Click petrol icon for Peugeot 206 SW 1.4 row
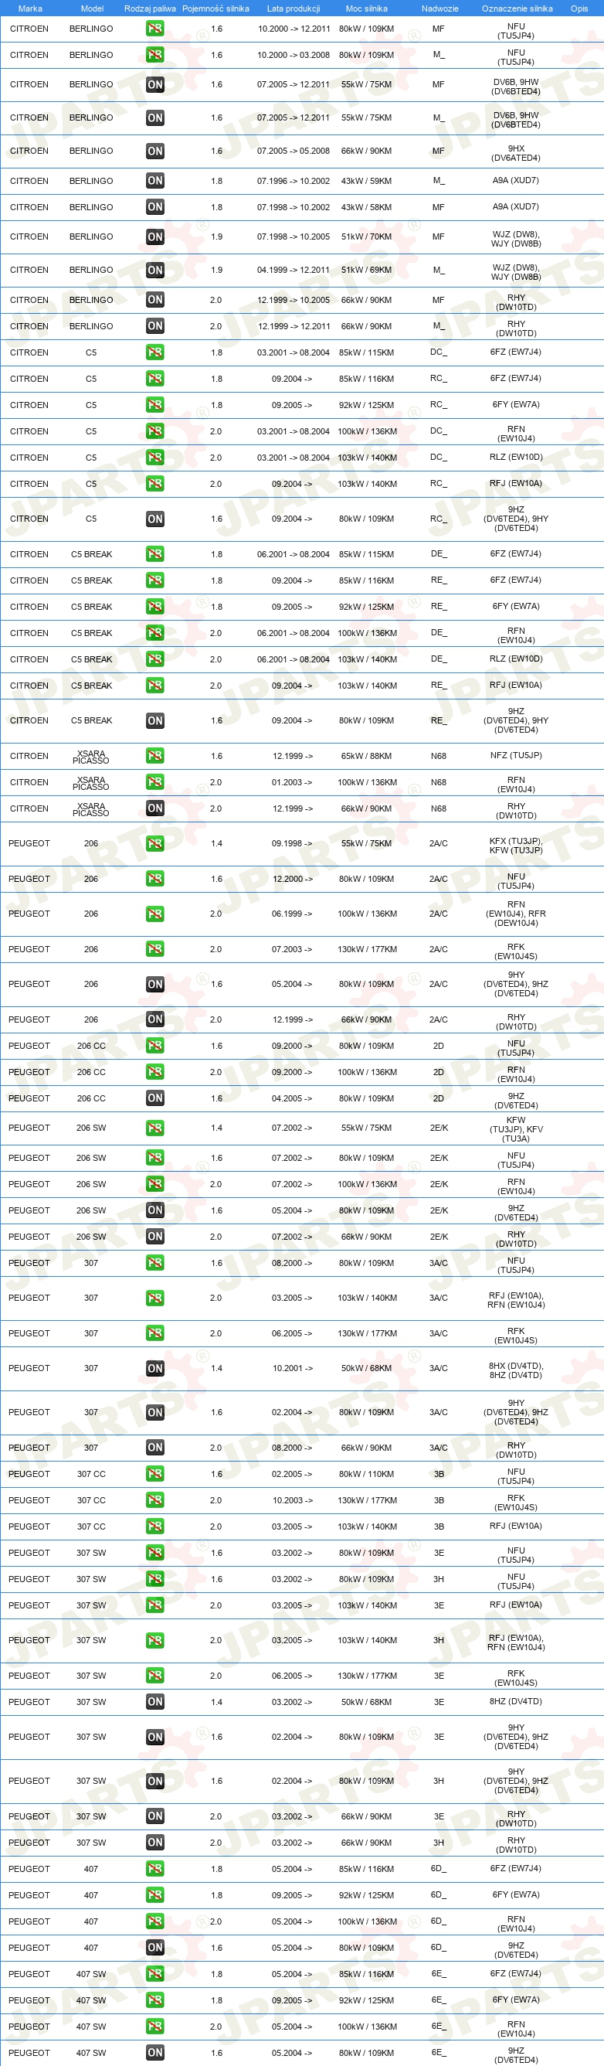Image resolution: width=604 pixels, height=2066 pixels. [x=154, y=1128]
